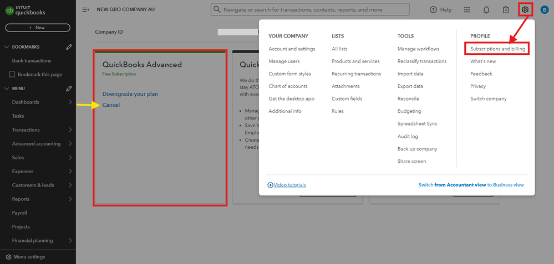
Task: Click the Cancel subscription link
Action: [111, 105]
